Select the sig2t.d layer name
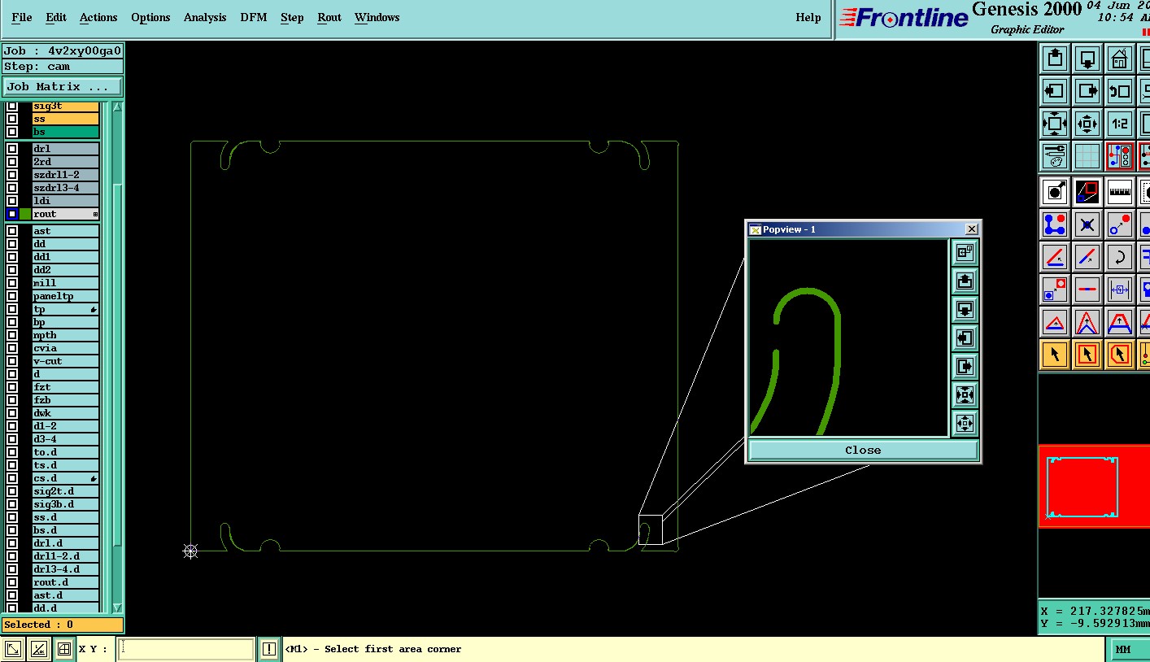 point(66,491)
